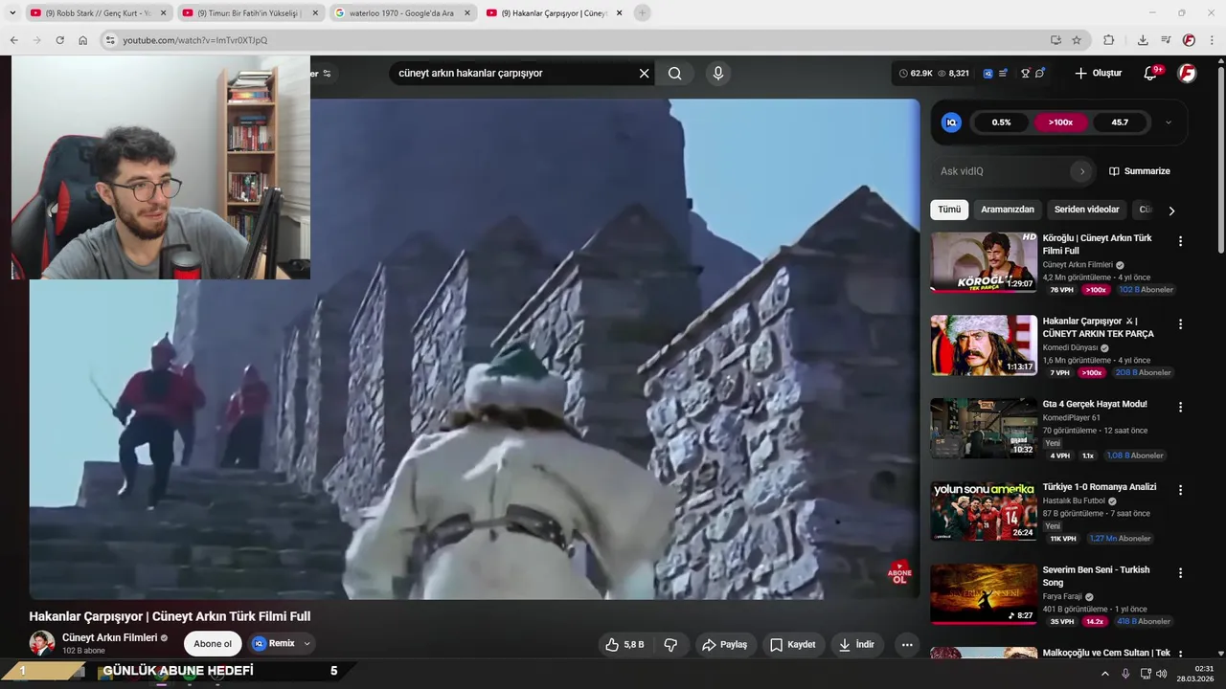Open options for Severim Ben Seni video
This screenshot has height=689, width=1226.
pyautogui.click(x=1180, y=573)
